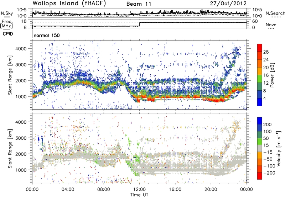Click the '60' Nave axis tick
Image resolution: width=285 pixels, height=197 pixels.
tap(255, 21)
